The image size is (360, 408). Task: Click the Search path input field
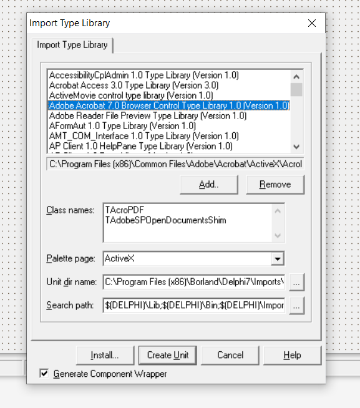pos(194,305)
